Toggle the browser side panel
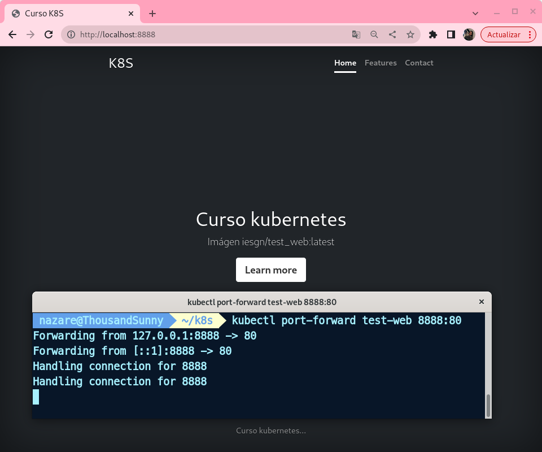 click(x=451, y=34)
